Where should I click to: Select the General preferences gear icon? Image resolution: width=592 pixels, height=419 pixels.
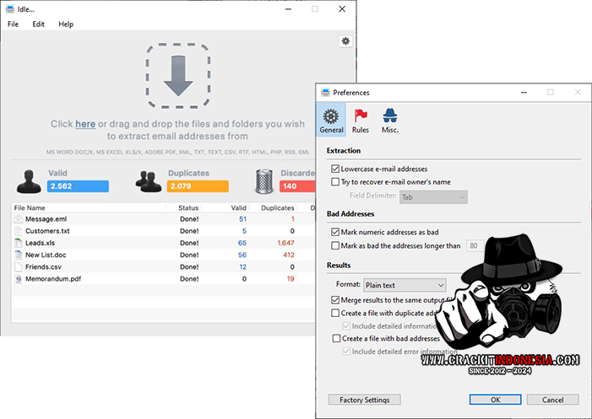click(x=331, y=120)
